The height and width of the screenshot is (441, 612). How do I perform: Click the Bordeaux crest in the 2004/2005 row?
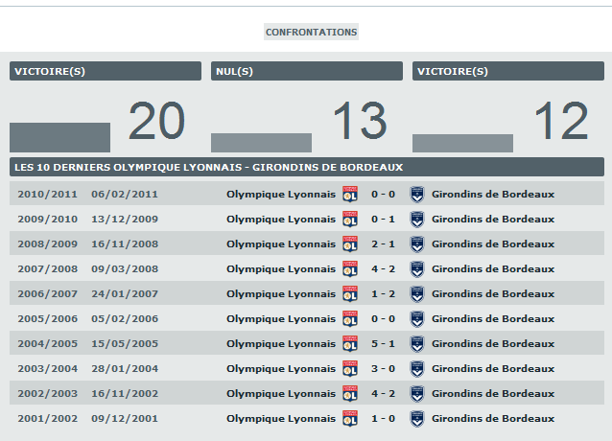click(x=417, y=344)
